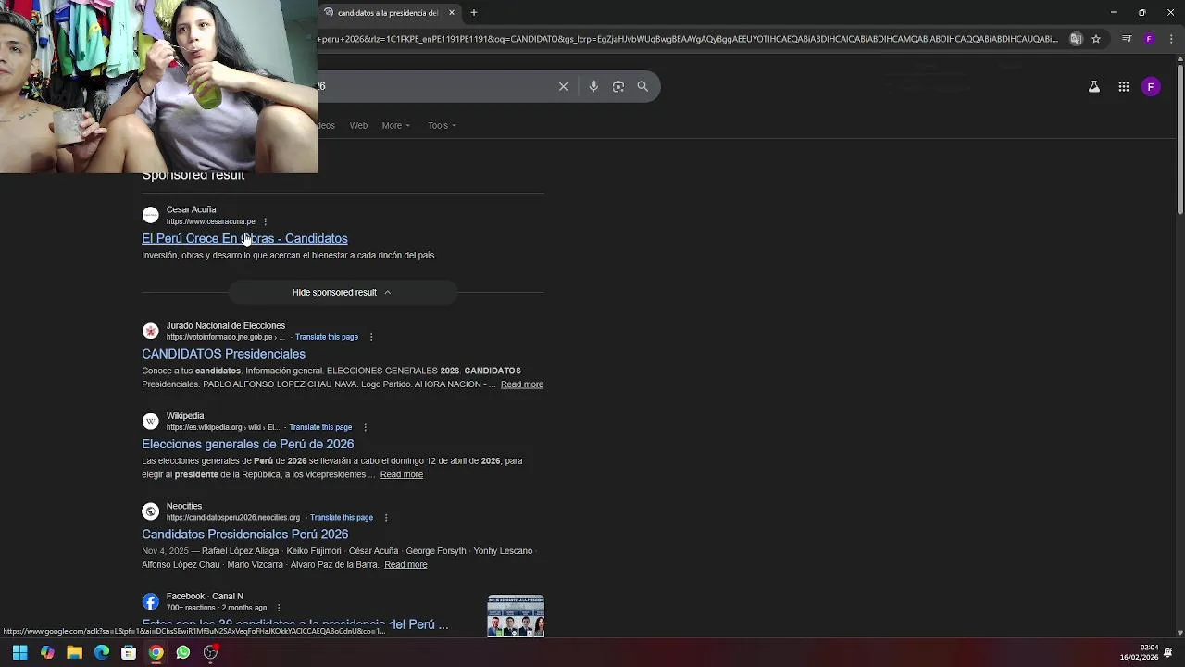Click the Facebook logo favicon of Canal N result

coord(151,602)
